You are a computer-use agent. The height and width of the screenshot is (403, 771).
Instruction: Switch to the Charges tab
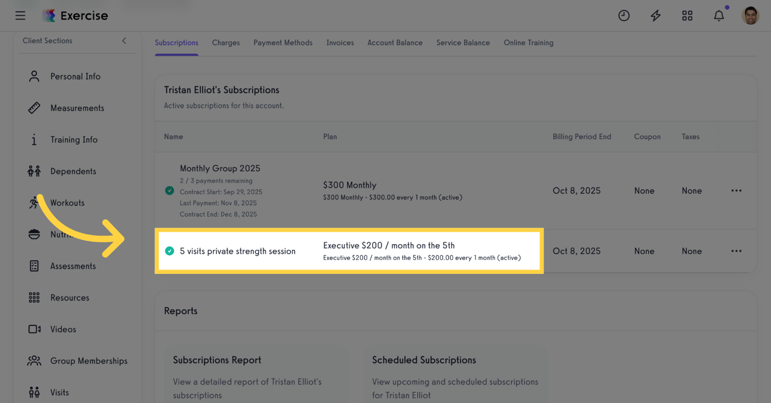coord(226,43)
